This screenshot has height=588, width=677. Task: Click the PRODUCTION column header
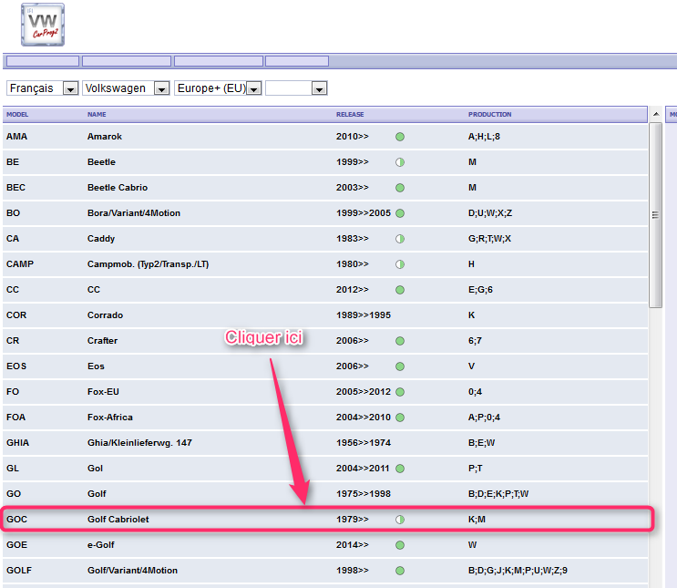(x=489, y=115)
